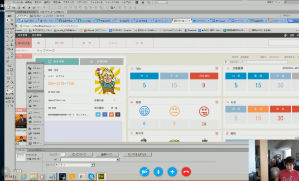Mute the microphone in call controls
The width and height of the screenshot is (299, 181).
click(x=158, y=171)
